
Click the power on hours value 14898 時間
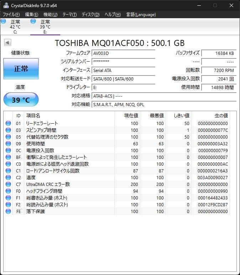click(x=219, y=87)
